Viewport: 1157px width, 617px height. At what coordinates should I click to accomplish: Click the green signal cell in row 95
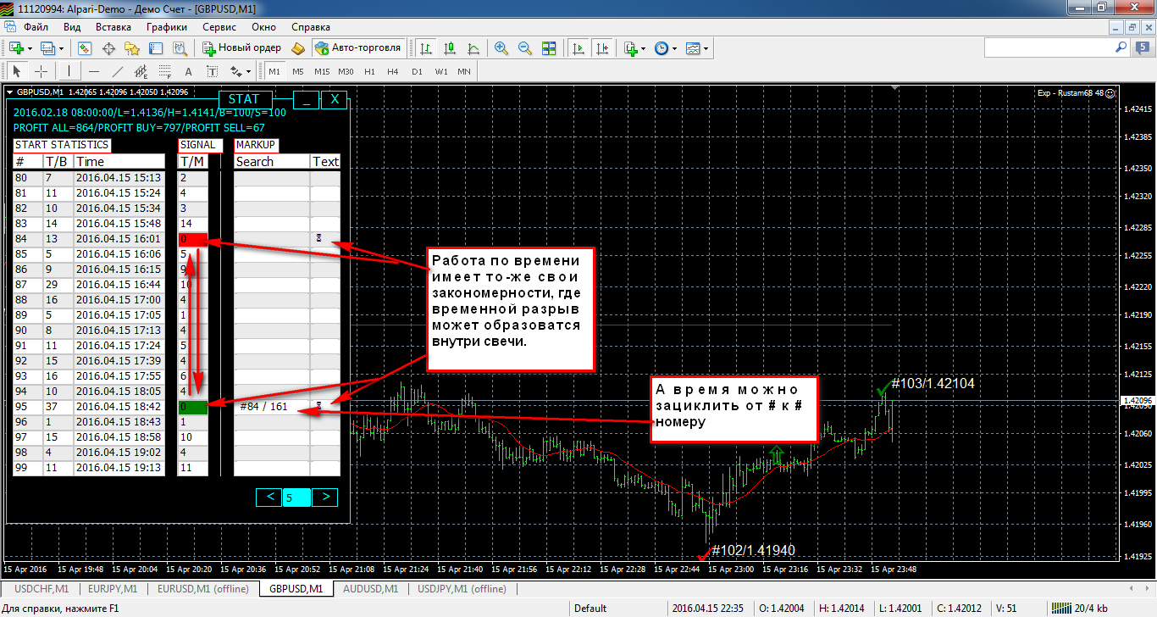click(x=192, y=407)
